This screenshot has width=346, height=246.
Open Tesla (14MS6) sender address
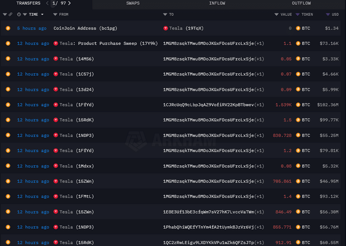pos(77,59)
